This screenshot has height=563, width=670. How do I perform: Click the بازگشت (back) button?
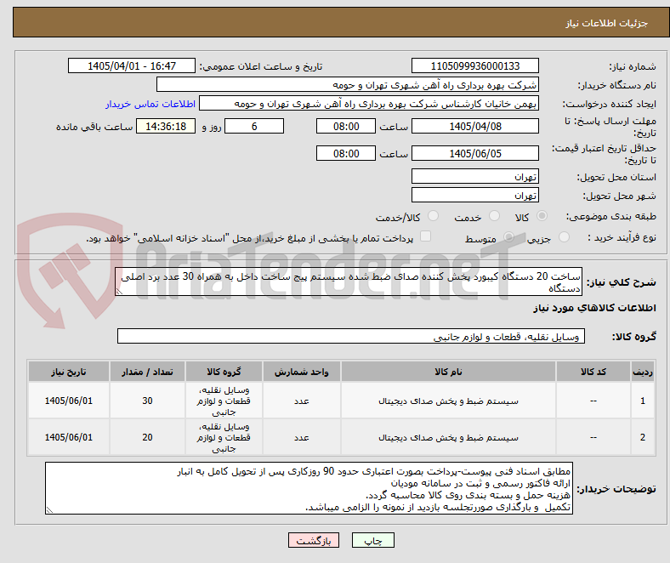coord(313,540)
